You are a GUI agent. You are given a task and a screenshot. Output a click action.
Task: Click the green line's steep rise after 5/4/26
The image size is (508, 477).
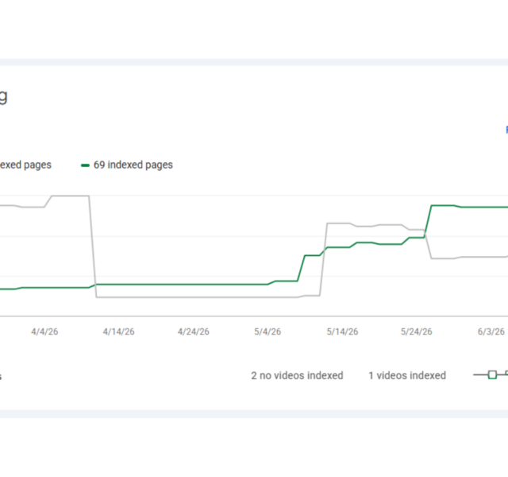302,268
